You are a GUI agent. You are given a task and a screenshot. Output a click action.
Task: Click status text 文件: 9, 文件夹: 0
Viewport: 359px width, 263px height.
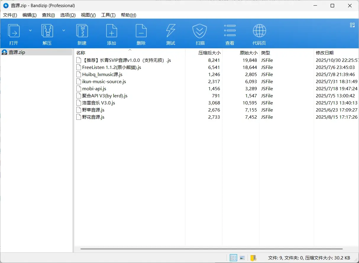(286, 258)
